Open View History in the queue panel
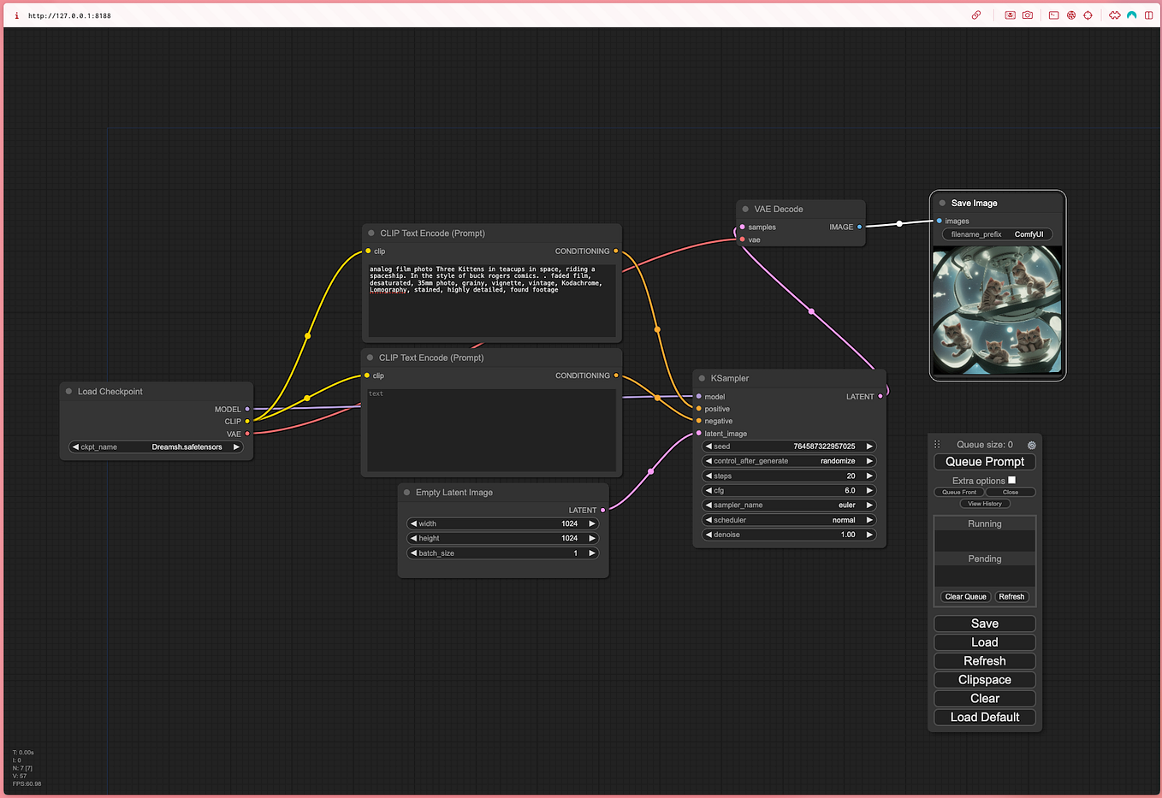Image resolution: width=1162 pixels, height=798 pixels. 984,503
